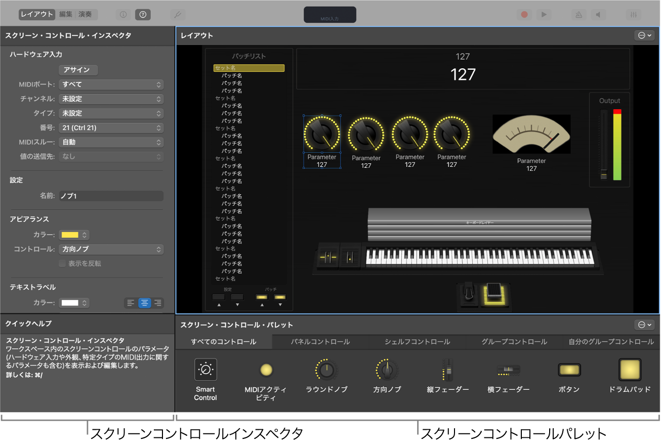Select the MIDIアクティビティ control in the palette
Screen dimensions: 661x448
click(265, 370)
